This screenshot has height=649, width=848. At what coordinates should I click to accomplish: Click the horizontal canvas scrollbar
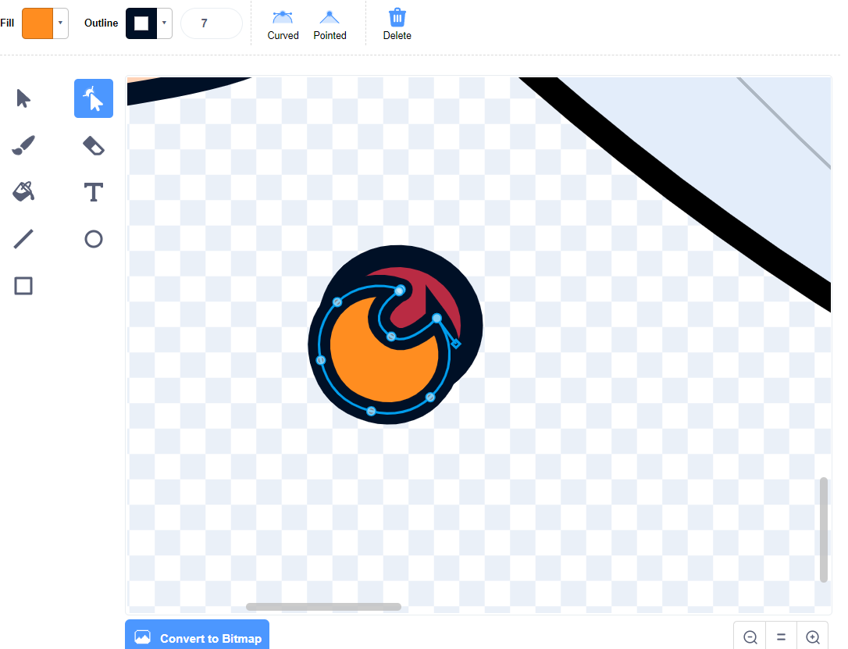(323, 607)
